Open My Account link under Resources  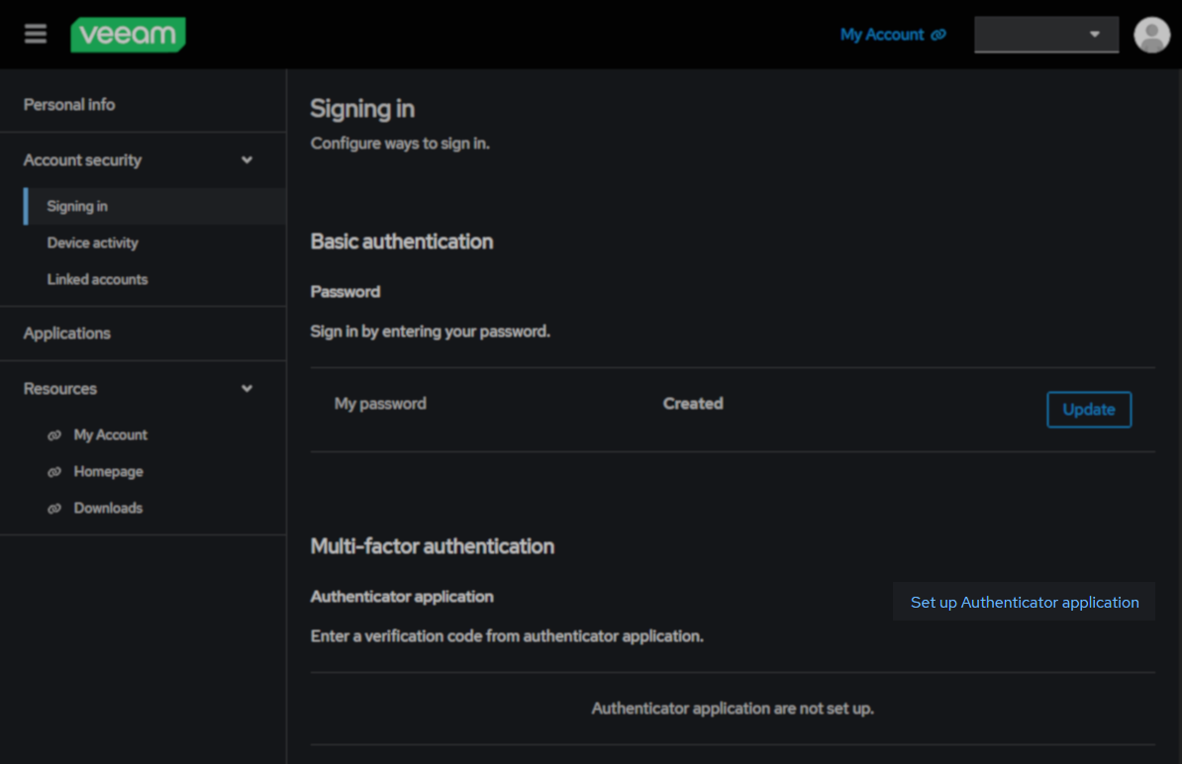(x=111, y=434)
